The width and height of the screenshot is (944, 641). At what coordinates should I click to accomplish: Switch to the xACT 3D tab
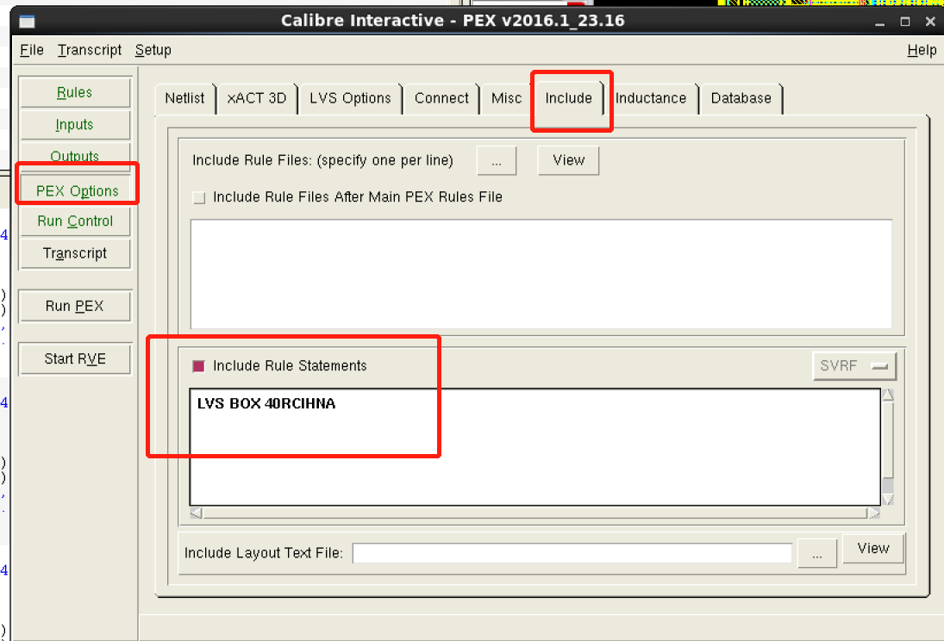click(257, 98)
